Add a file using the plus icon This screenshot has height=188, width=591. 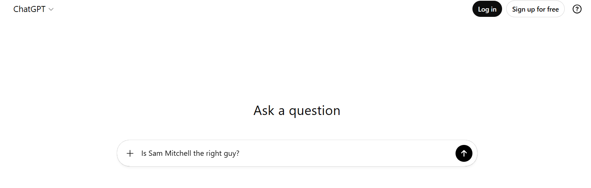pos(130,153)
